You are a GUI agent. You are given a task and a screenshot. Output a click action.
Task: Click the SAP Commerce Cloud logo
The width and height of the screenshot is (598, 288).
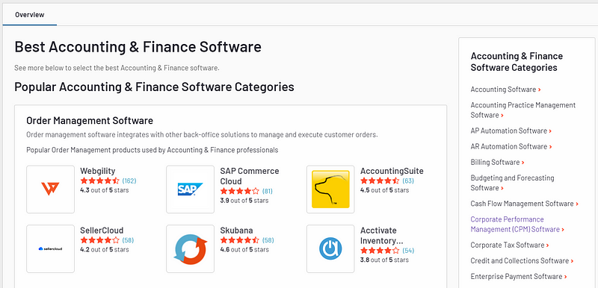(x=191, y=189)
